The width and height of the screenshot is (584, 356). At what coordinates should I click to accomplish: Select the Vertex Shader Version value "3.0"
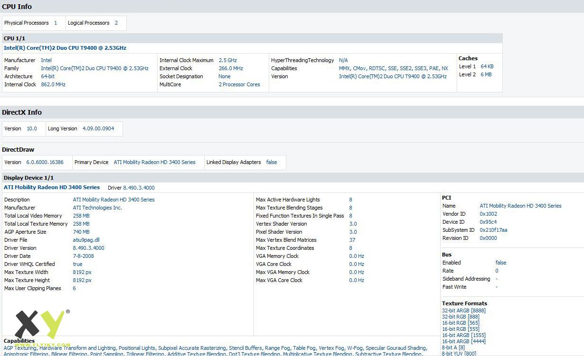point(353,224)
